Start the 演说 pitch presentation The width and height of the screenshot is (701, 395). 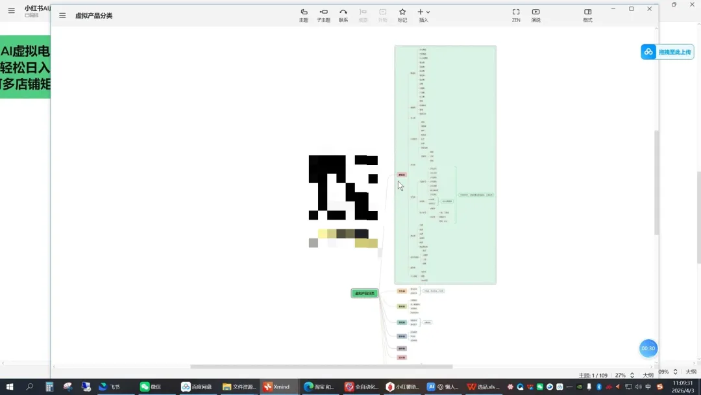[535, 15]
